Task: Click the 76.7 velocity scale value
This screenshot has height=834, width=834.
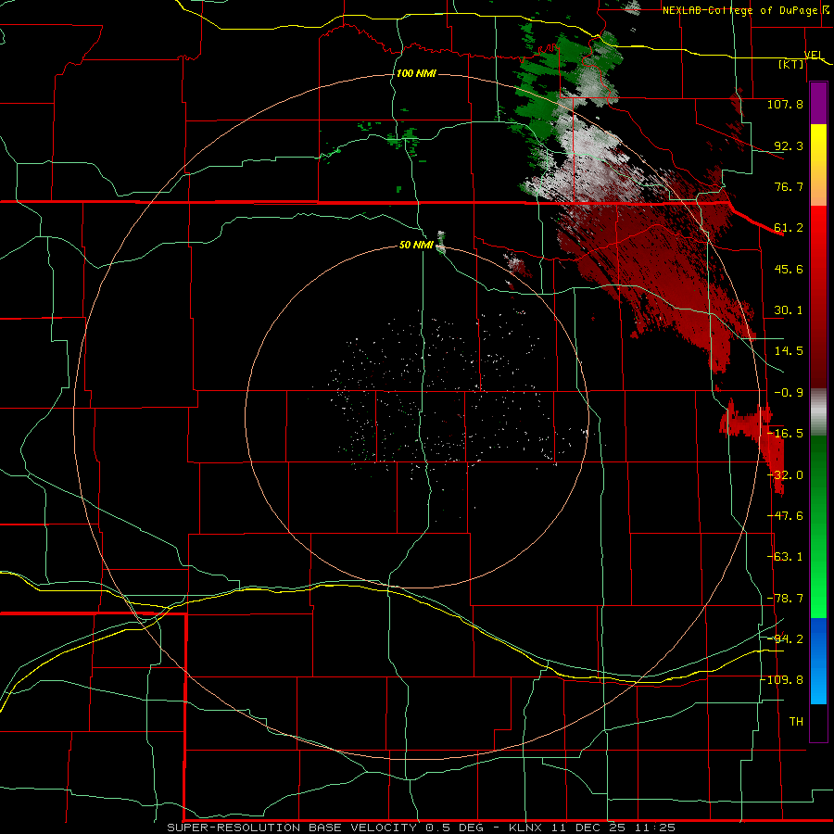Action: (789, 186)
